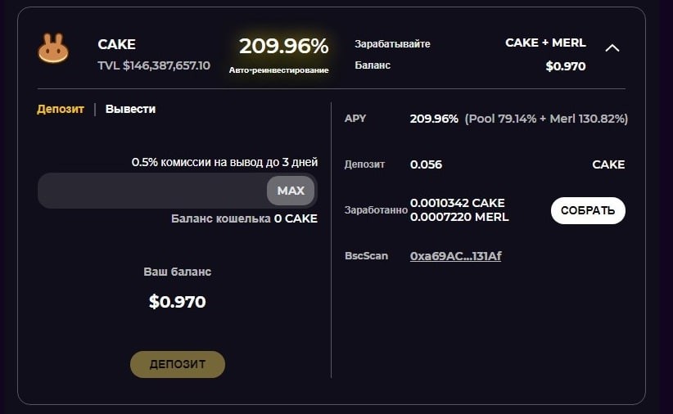673x414 pixels.
Task: Click the Баланс кошелька 0 CAKE text
Action: tap(244, 218)
